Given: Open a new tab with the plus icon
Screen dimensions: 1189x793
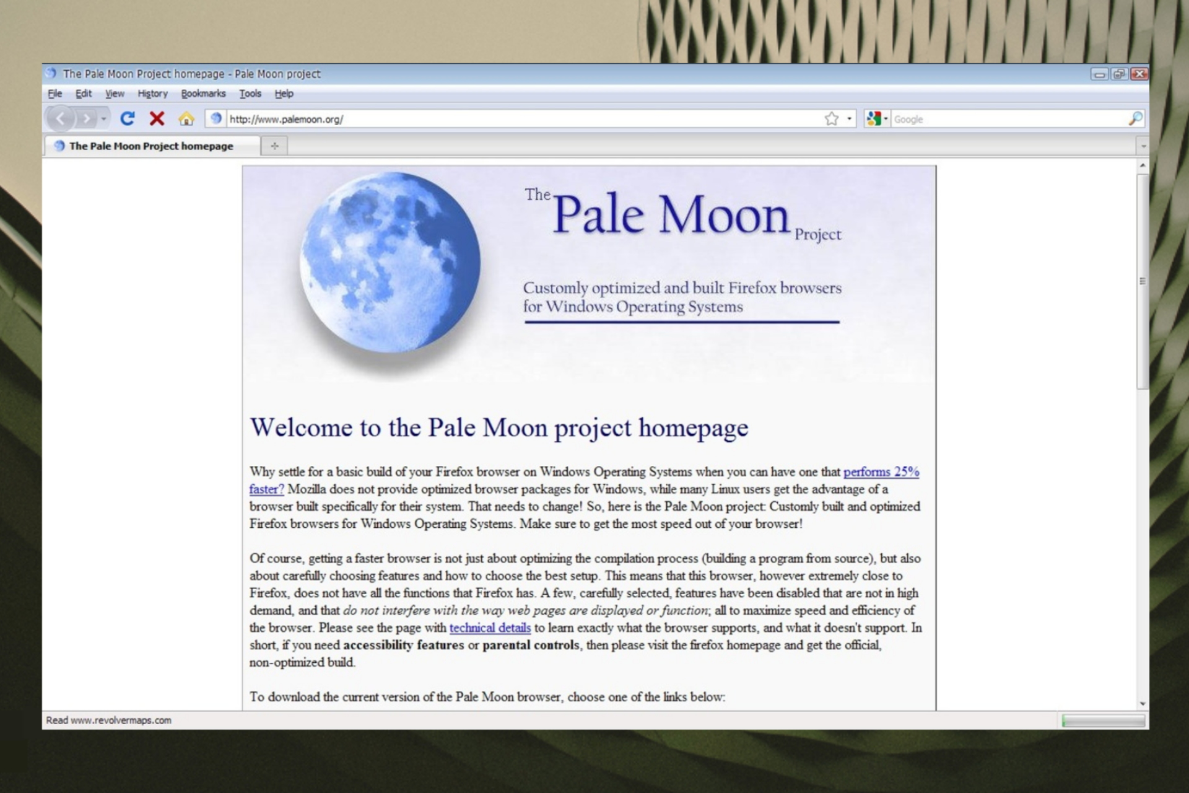Looking at the screenshot, I should (x=274, y=146).
